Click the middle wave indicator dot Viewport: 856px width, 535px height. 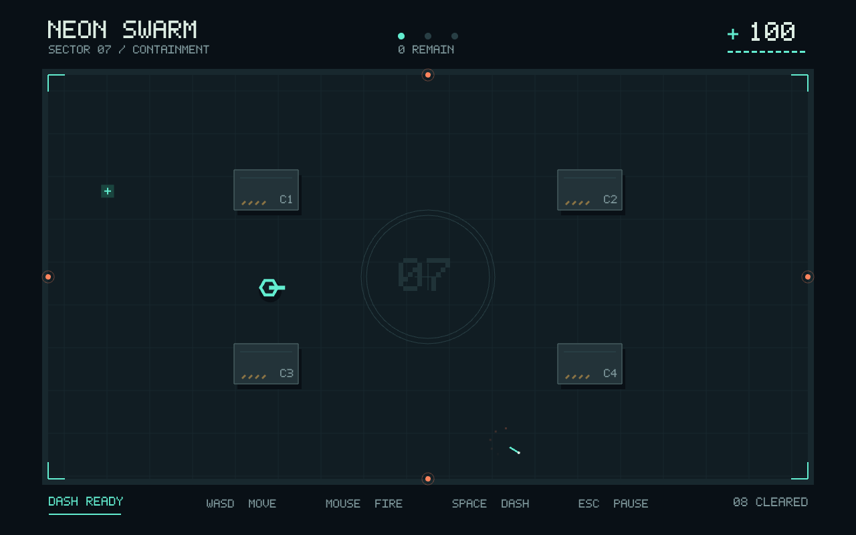tap(428, 36)
